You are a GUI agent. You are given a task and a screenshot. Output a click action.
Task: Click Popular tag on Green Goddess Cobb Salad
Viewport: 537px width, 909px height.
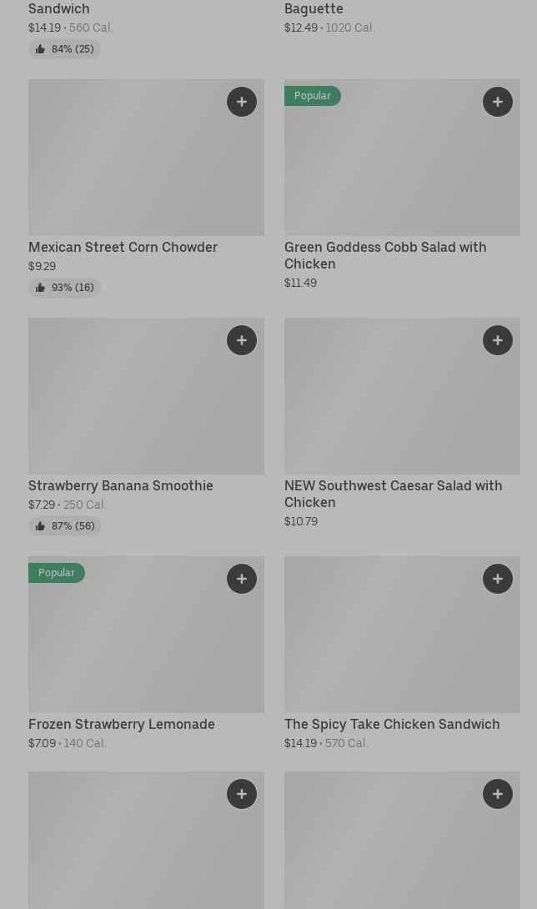312,96
